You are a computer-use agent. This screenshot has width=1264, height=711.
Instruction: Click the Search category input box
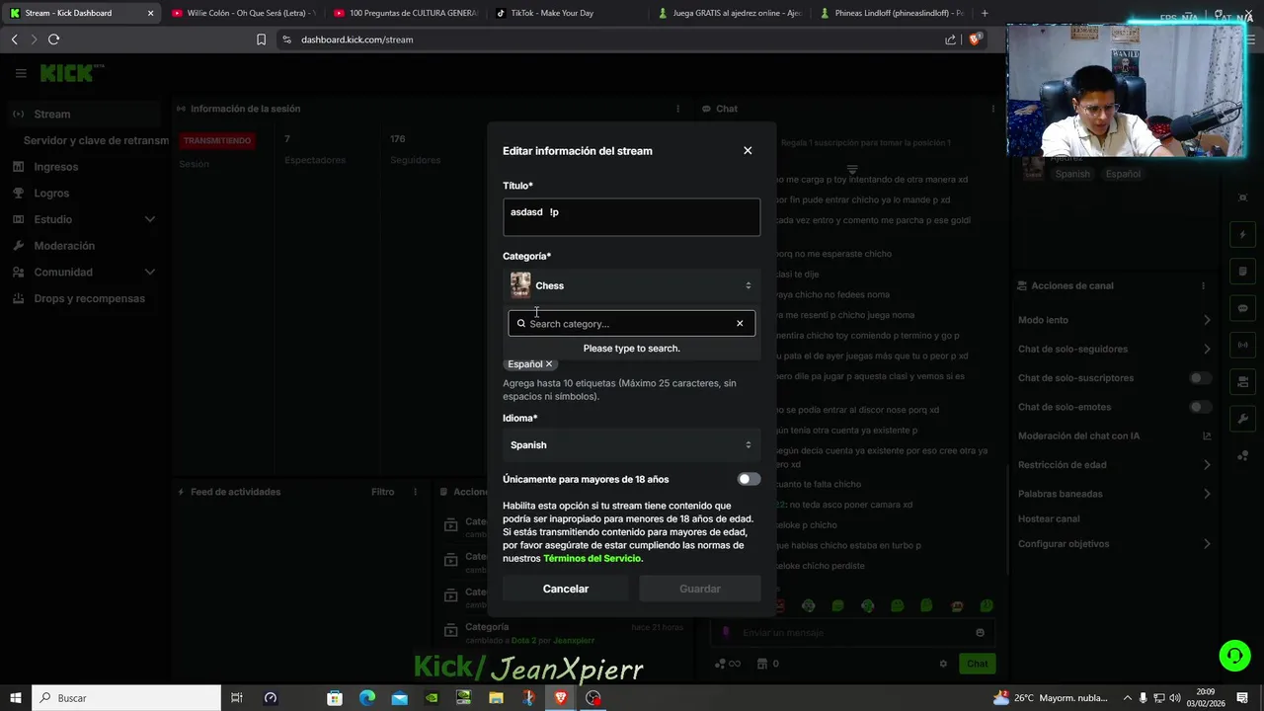coord(631,324)
